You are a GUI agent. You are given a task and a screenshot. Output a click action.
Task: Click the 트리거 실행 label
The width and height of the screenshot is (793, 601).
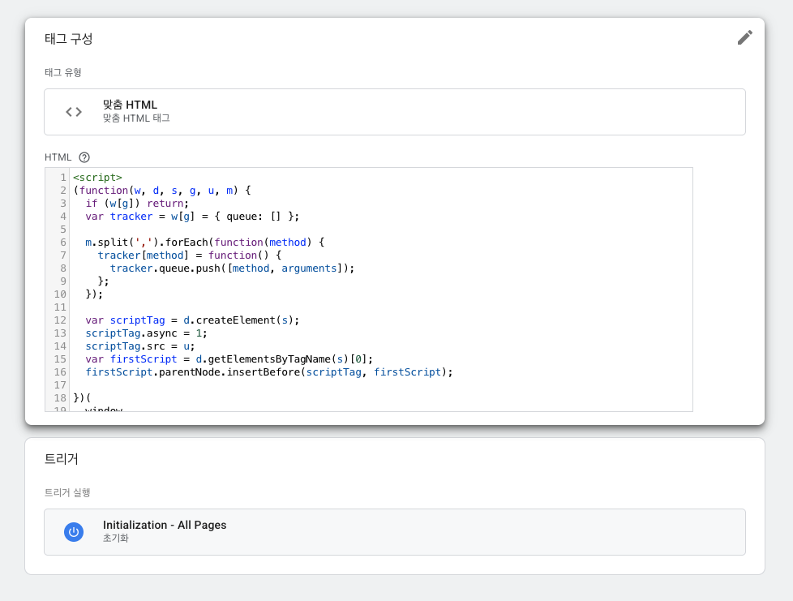click(67, 492)
